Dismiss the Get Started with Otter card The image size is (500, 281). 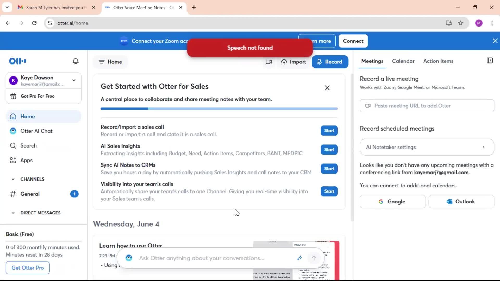click(x=327, y=88)
